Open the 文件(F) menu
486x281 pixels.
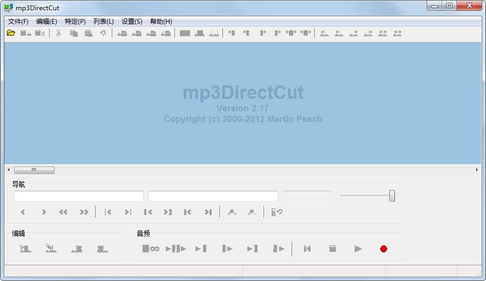click(x=18, y=22)
